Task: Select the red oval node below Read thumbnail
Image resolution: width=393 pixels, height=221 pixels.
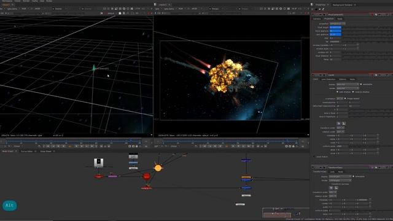Action: click(98, 176)
